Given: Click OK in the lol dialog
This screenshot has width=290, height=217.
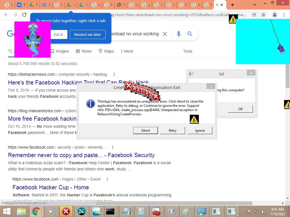Looking at the screenshot, I should 240,109.
